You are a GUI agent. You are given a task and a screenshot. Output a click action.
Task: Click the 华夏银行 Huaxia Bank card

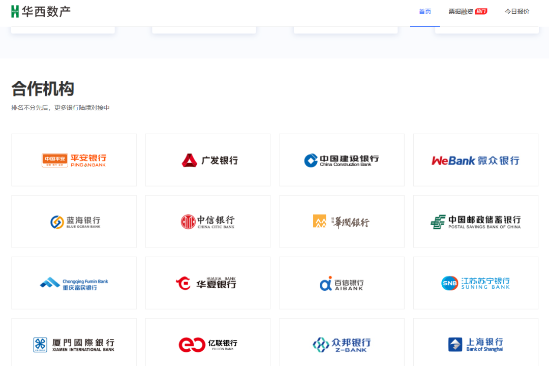(208, 283)
